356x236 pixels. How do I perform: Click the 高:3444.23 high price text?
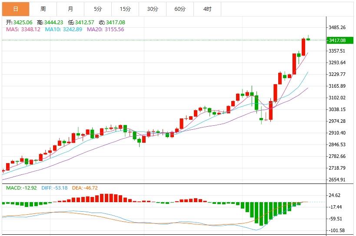click(x=52, y=23)
